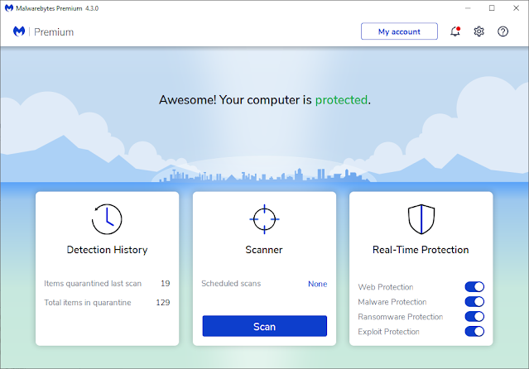This screenshot has height=369, width=529.
Task: Click the Malwarebytes logo next to Premium
Action: tap(19, 31)
